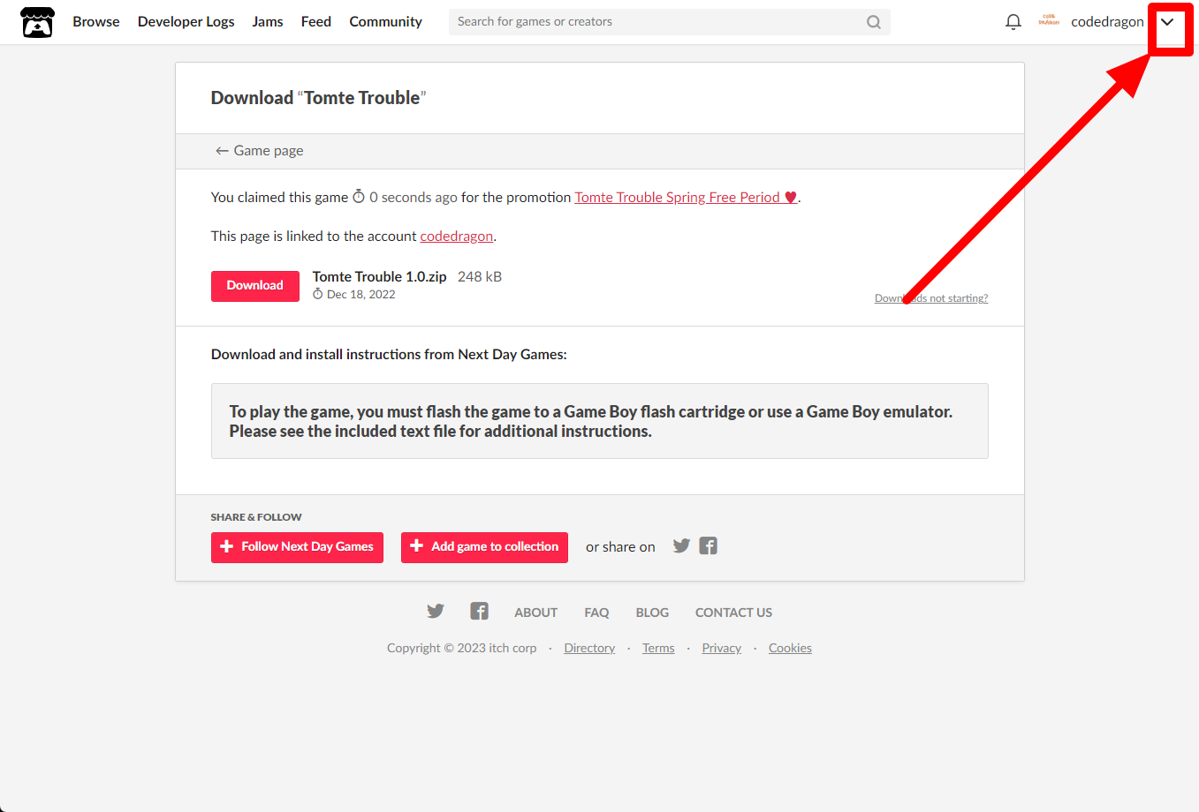Click the footer Twitter icon
Screen dimensions: 1199x812
click(x=436, y=612)
